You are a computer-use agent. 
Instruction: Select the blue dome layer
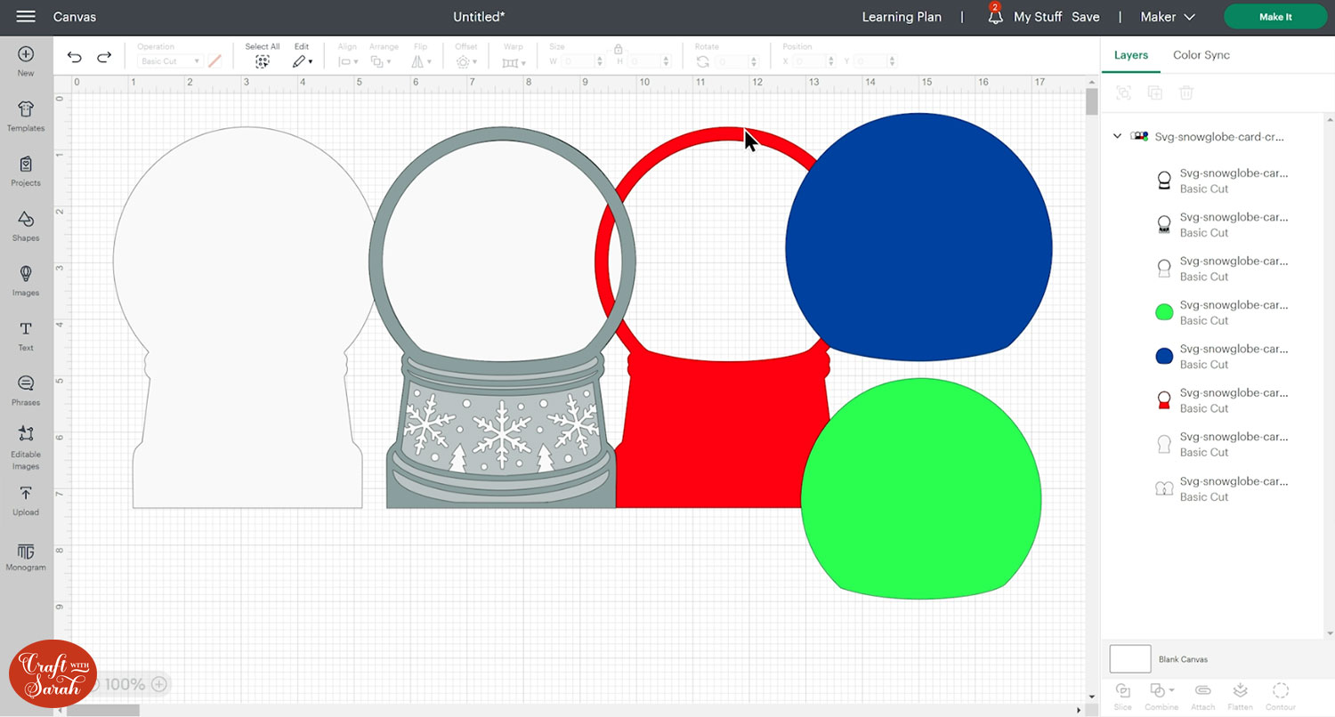click(1164, 356)
